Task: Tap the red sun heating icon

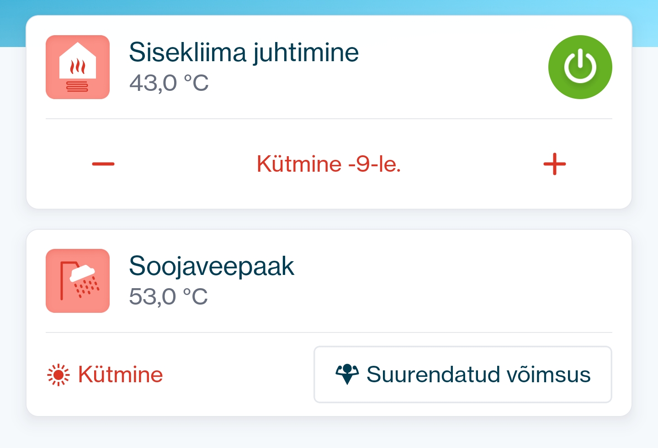Action: [58, 375]
